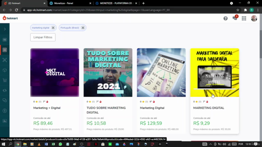Open Windows taskbar search

pos(11,144)
